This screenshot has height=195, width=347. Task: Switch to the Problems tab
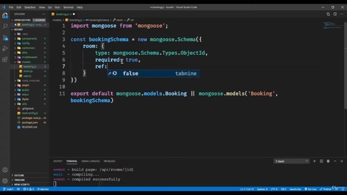coord(110,161)
